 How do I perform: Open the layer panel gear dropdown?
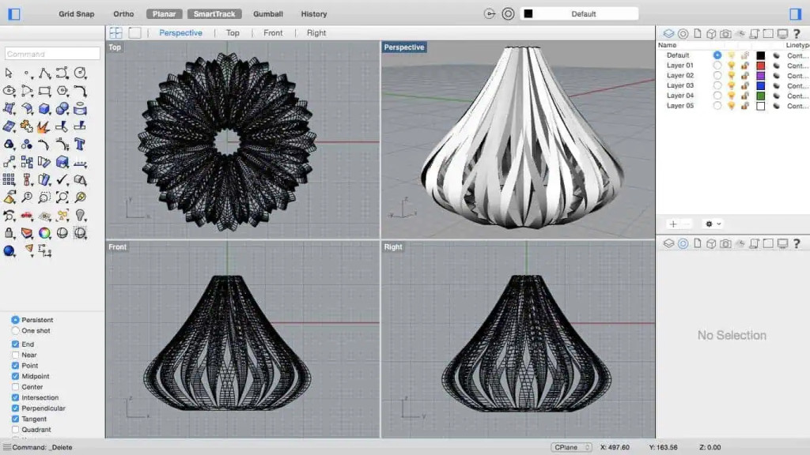(x=713, y=224)
